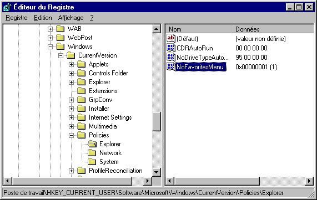The height and width of the screenshot is (200, 317).
Task: Collapse the CurrentVersion key
Action: [61, 55]
